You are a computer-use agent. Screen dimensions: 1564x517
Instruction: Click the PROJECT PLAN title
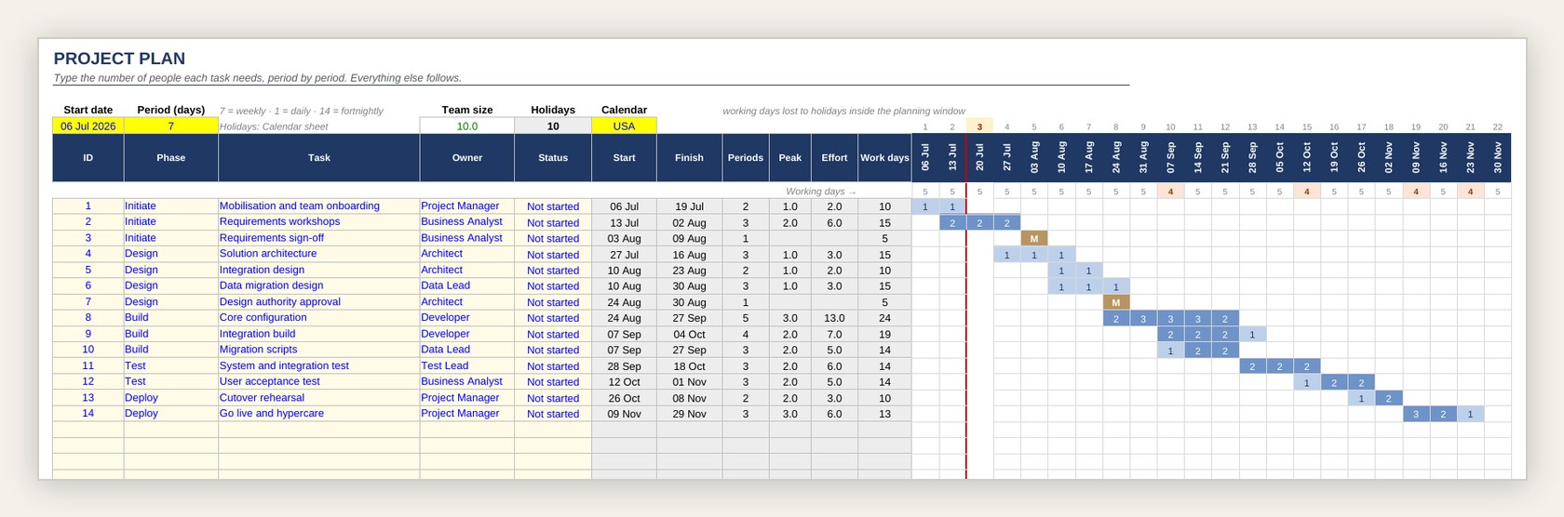[x=119, y=59]
